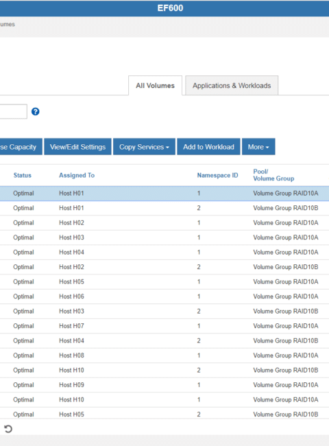Click the View/Edit Settings button
The height and width of the screenshot is (446, 329).
tap(77, 147)
